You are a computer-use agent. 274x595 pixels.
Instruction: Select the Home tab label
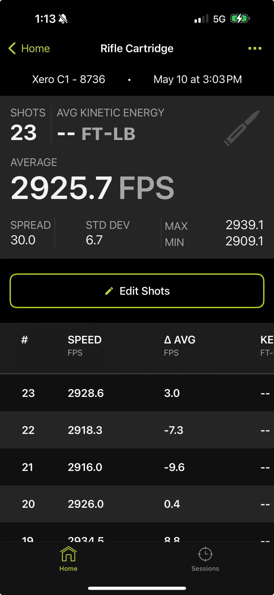pos(68,569)
